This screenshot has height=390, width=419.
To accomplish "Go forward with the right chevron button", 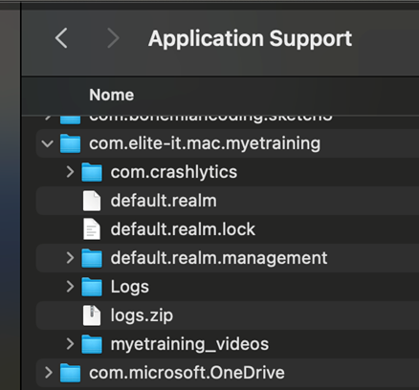I will click(x=113, y=38).
